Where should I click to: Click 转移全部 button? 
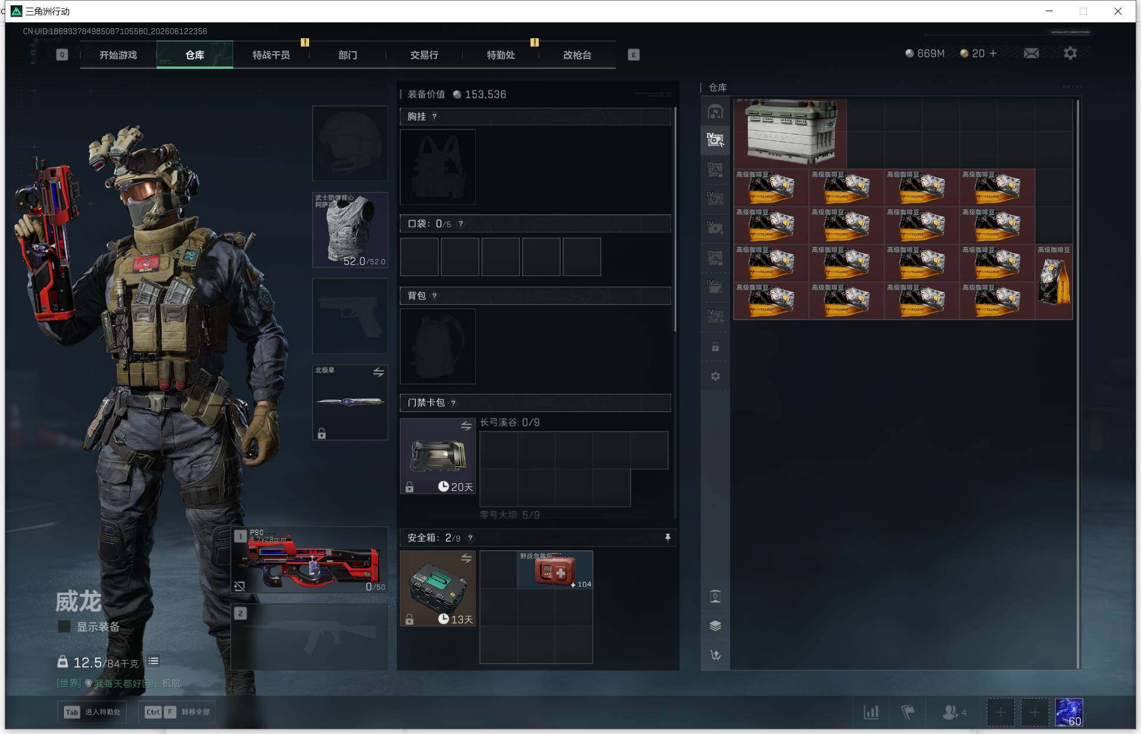tap(177, 712)
